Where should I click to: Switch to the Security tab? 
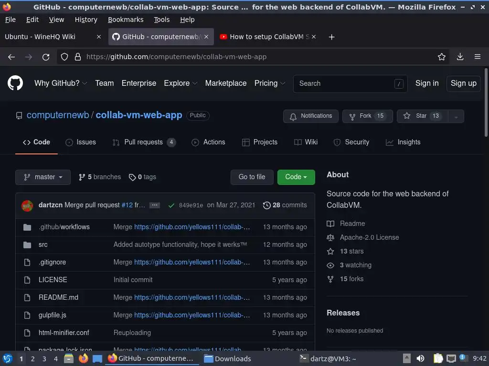(x=351, y=142)
